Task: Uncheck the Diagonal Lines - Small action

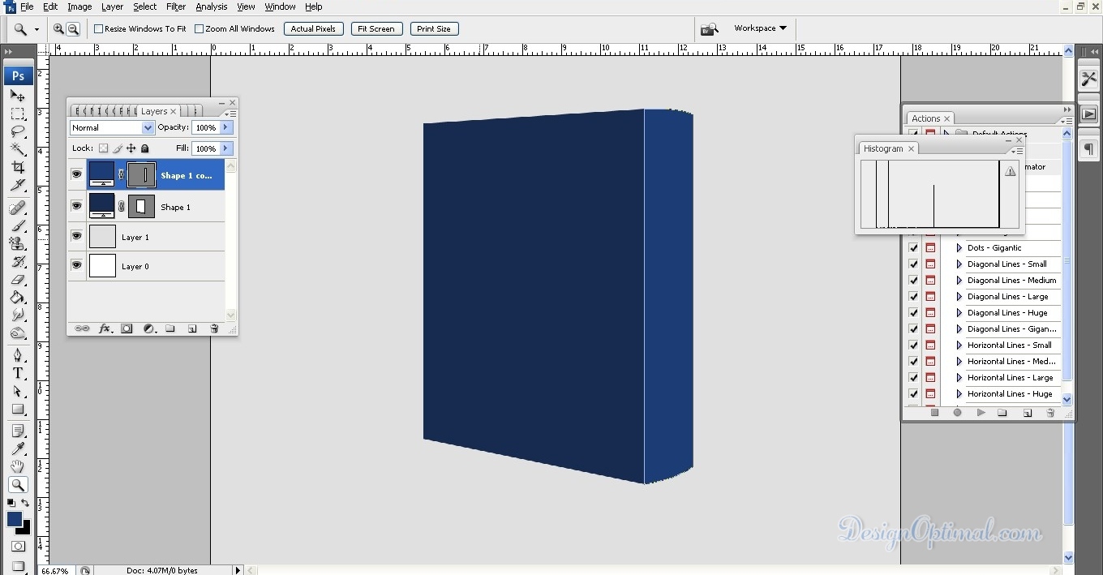Action: 914,264
